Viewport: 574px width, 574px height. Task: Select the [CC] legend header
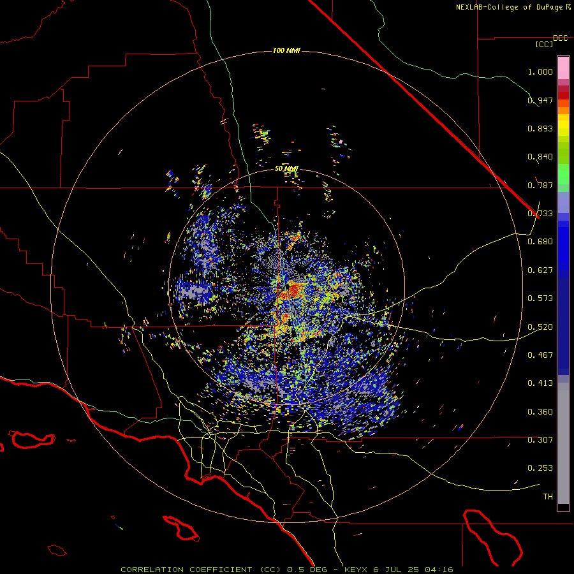coord(545,44)
